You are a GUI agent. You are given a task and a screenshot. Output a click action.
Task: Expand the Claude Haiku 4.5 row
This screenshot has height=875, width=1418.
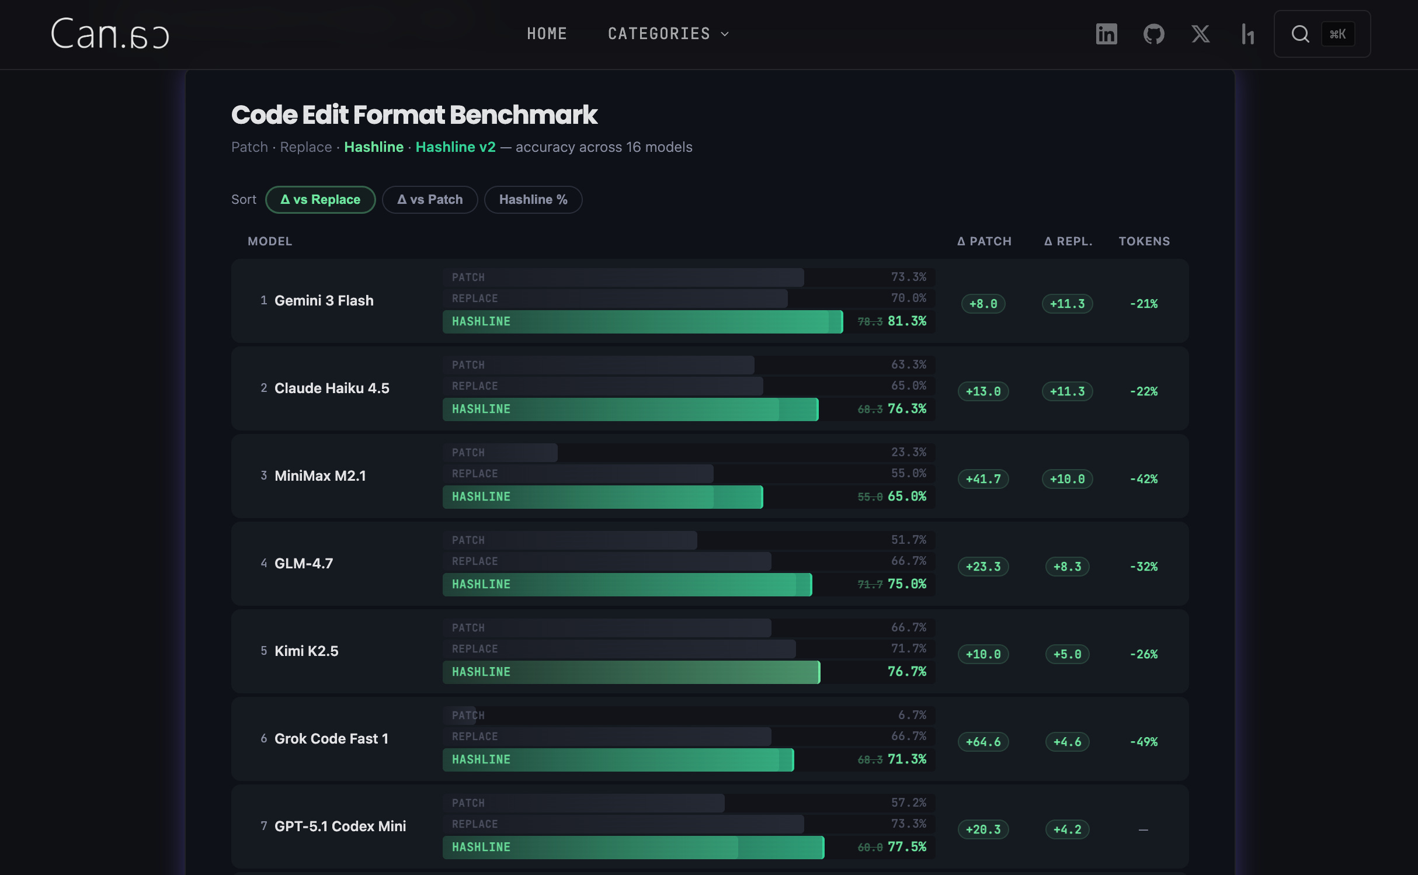coord(331,388)
